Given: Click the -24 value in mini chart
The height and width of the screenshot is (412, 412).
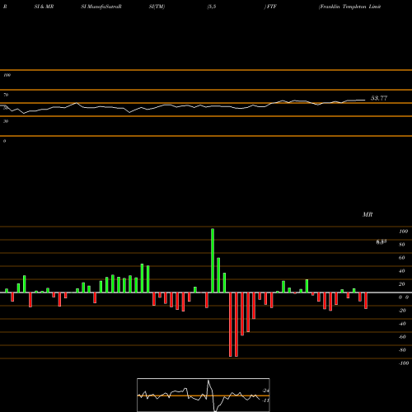Looking at the screenshot, I should [265, 391].
